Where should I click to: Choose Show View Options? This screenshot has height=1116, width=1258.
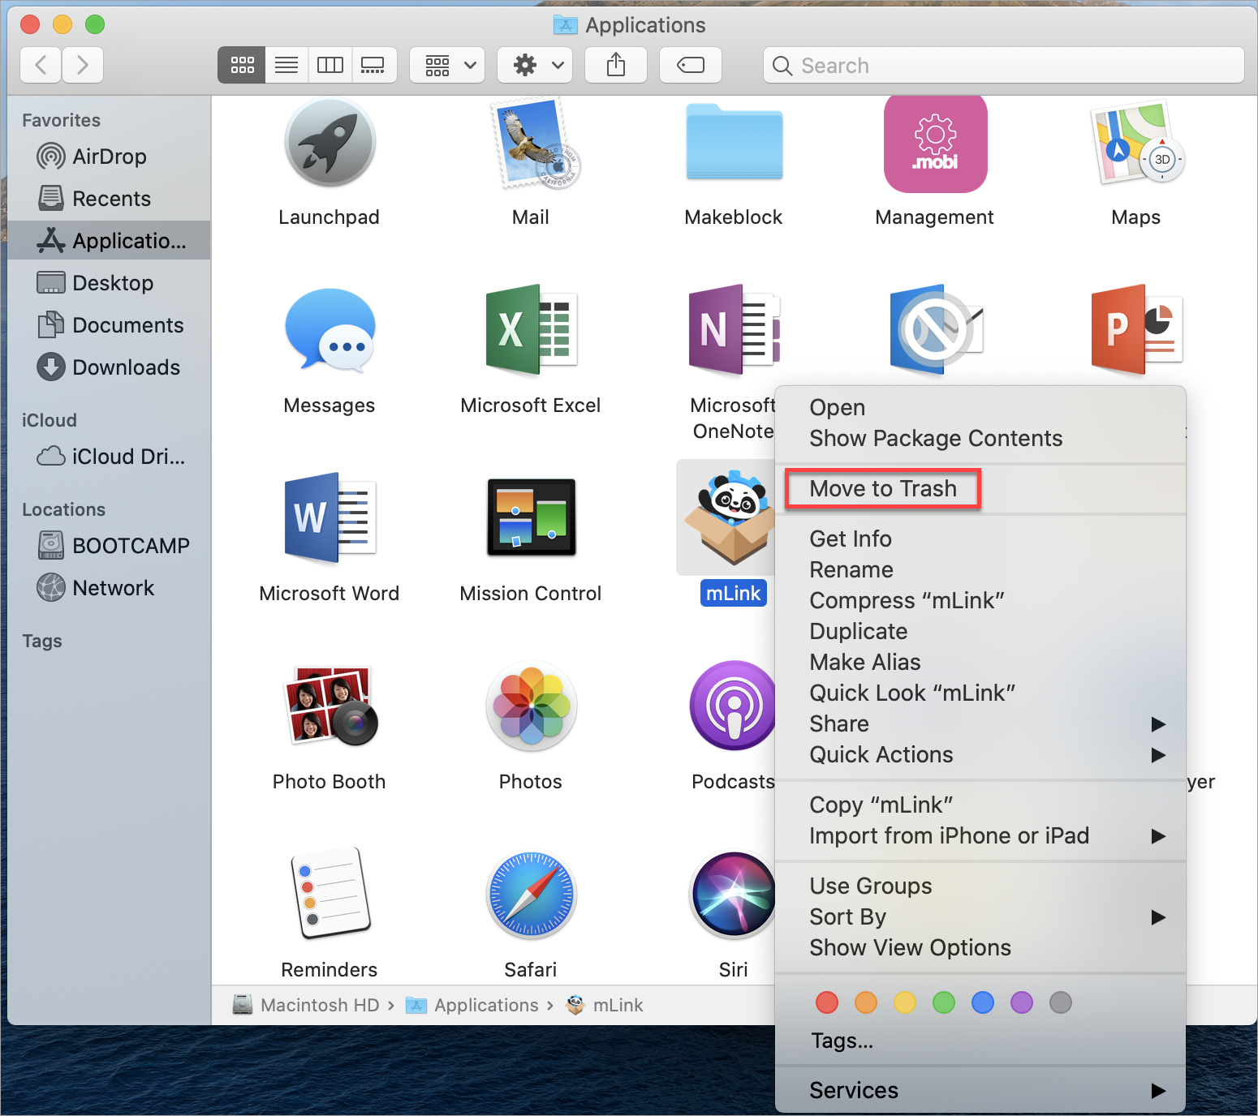[x=980, y=947]
